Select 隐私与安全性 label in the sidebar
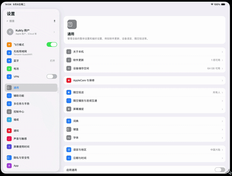The width and height of the screenshot is (232, 176). 21,158
